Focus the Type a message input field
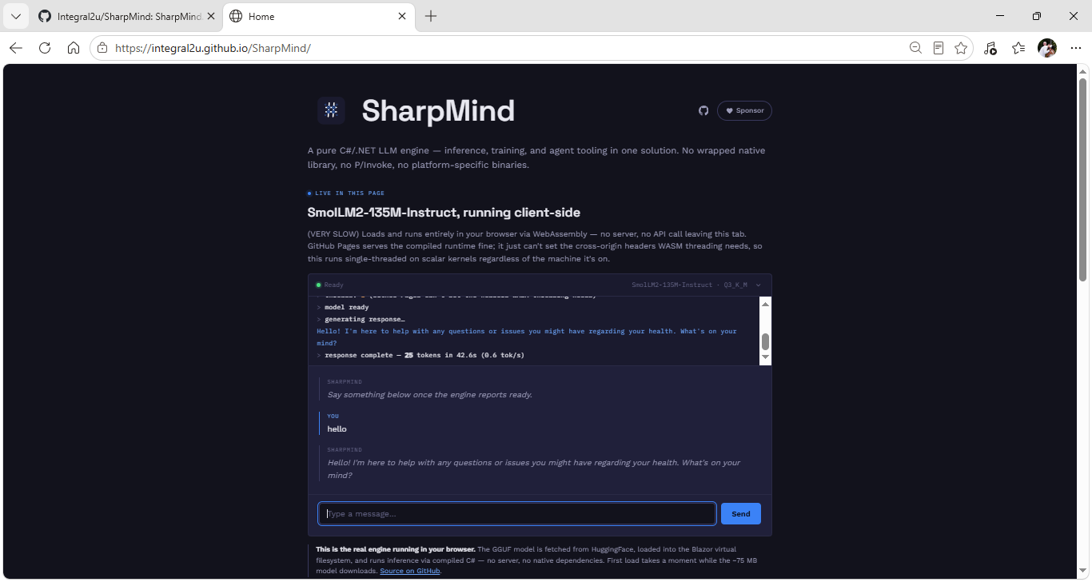The image size is (1092, 582). (x=517, y=513)
